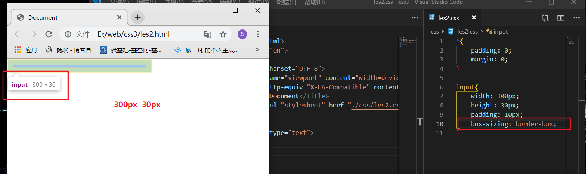Viewport: 586px width, 174px height.
Task: Click the Open Changes compare icon
Action: [x=545, y=18]
